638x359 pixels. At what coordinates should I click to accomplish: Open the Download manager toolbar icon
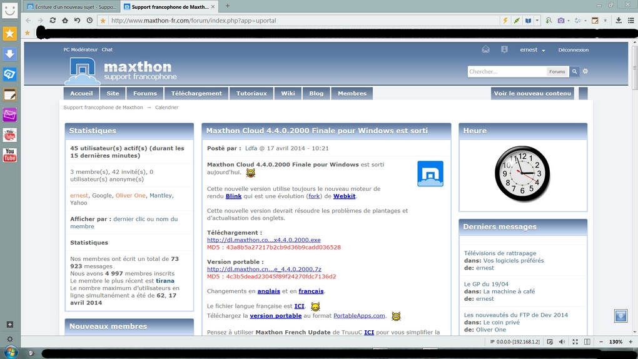(619, 21)
